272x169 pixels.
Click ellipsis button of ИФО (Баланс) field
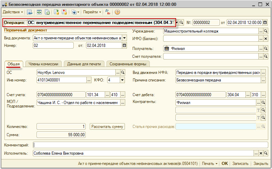pyautogui.click(x=261, y=39)
